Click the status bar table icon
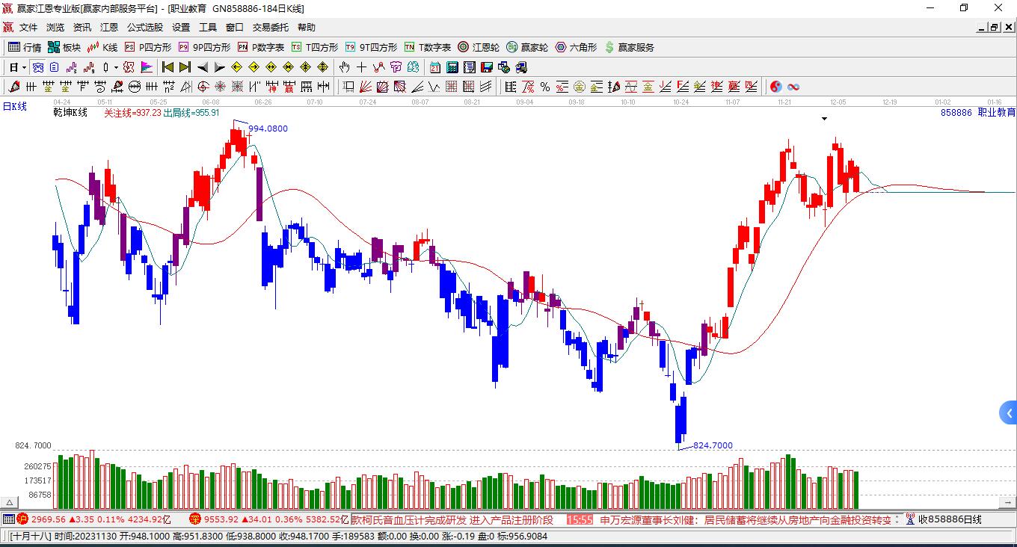 click(8, 519)
